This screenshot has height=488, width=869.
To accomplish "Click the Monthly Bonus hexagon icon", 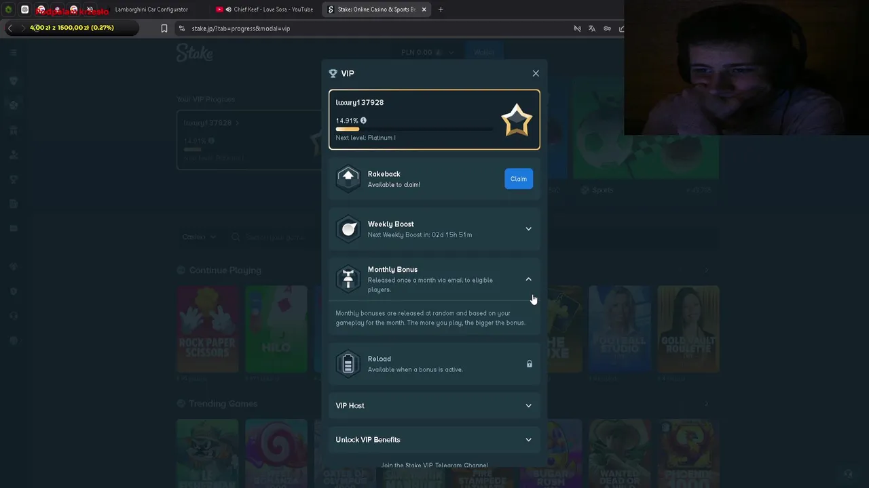I will 348,279.
